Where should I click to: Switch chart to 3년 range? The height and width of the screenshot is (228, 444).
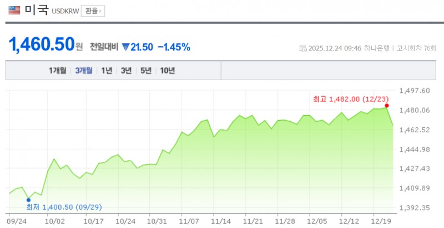pos(127,70)
